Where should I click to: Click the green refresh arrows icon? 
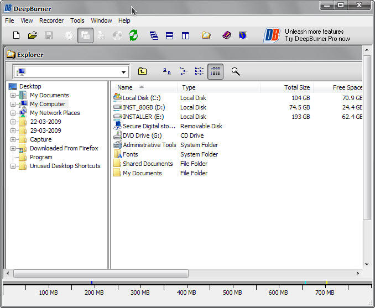pos(133,35)
